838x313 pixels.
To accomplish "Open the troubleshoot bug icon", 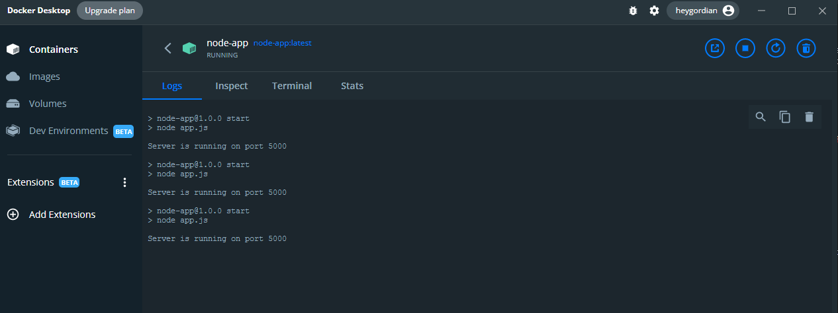I will [x=633, y=11].
